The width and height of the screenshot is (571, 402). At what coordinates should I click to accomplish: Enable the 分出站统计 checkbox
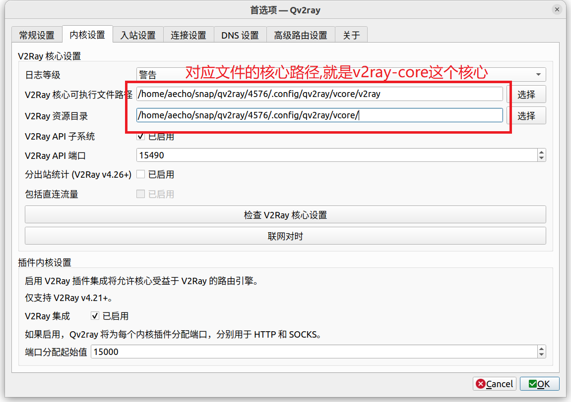141,174
